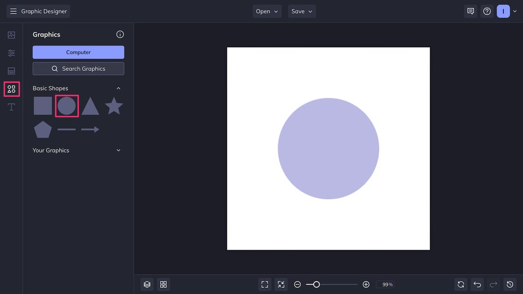Viewport: 523px width, 294px height.
Task: Open the Layers panel icon
Action: pos(147,284)
